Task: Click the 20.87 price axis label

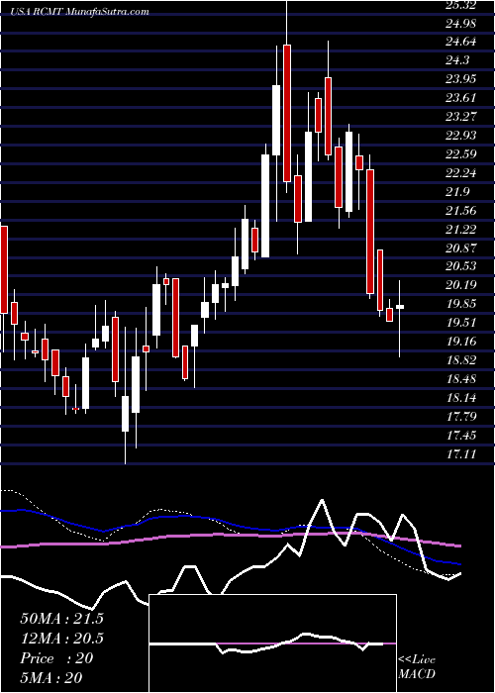Action: (x=460, y=247)
